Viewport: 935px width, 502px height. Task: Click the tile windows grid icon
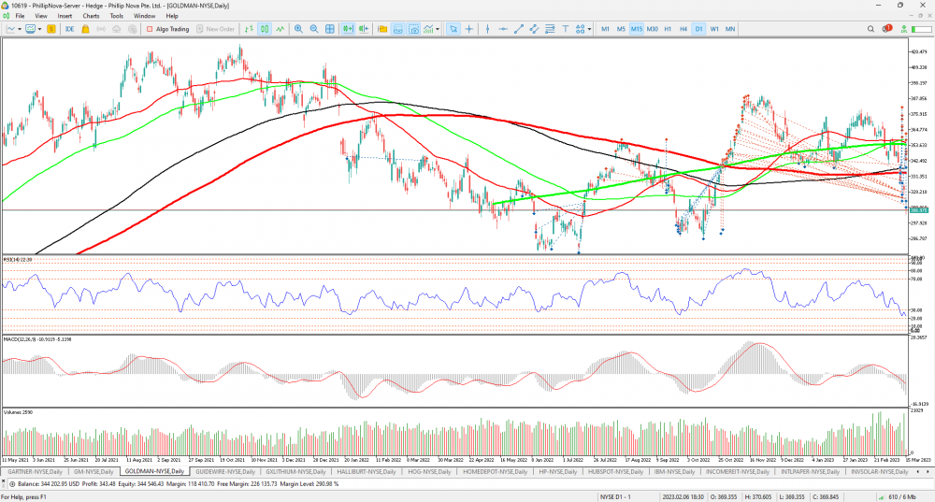coord(329,29)
